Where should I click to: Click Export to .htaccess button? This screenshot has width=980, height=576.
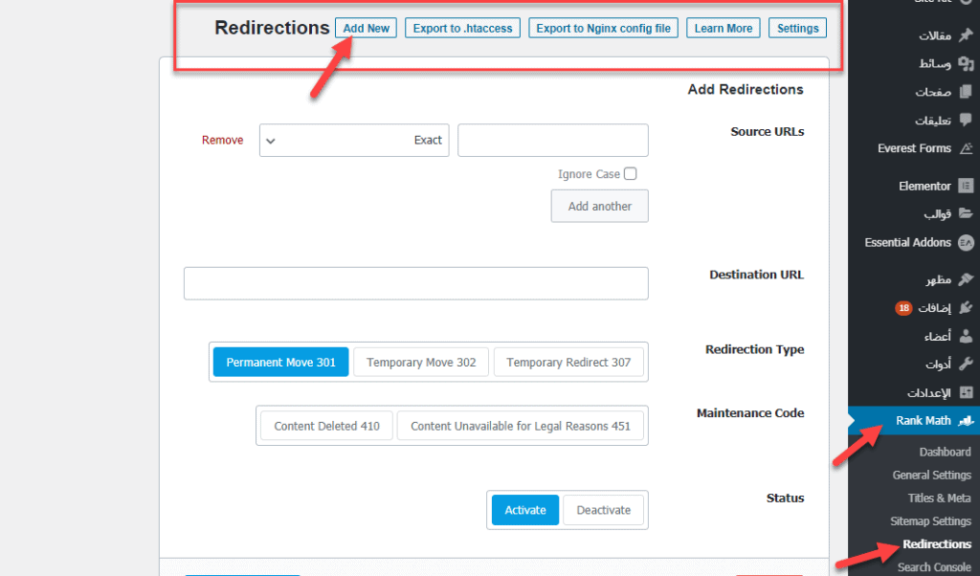[463, 29]
